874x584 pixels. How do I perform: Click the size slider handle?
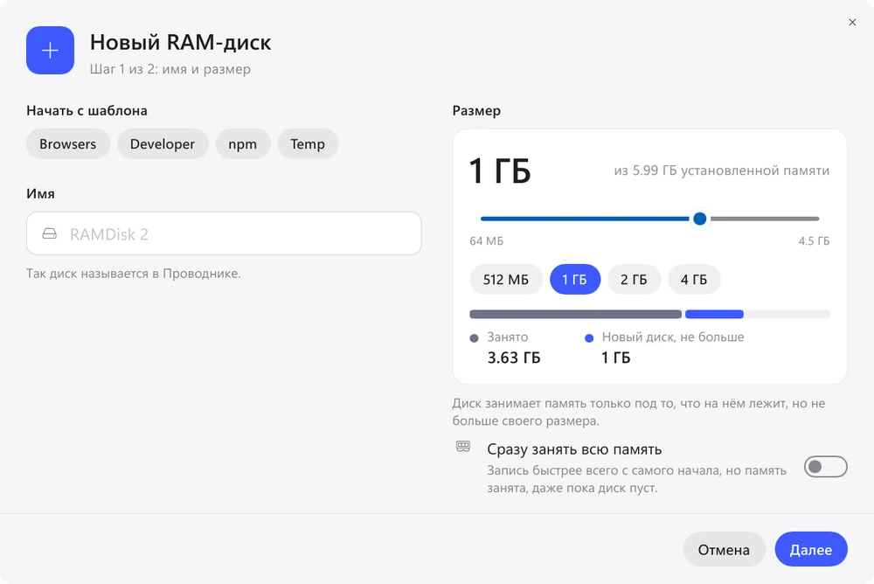pos(699,219)
